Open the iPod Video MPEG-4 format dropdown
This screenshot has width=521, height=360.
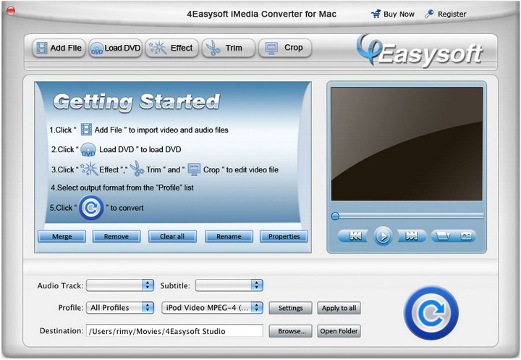tap(212, 307)
